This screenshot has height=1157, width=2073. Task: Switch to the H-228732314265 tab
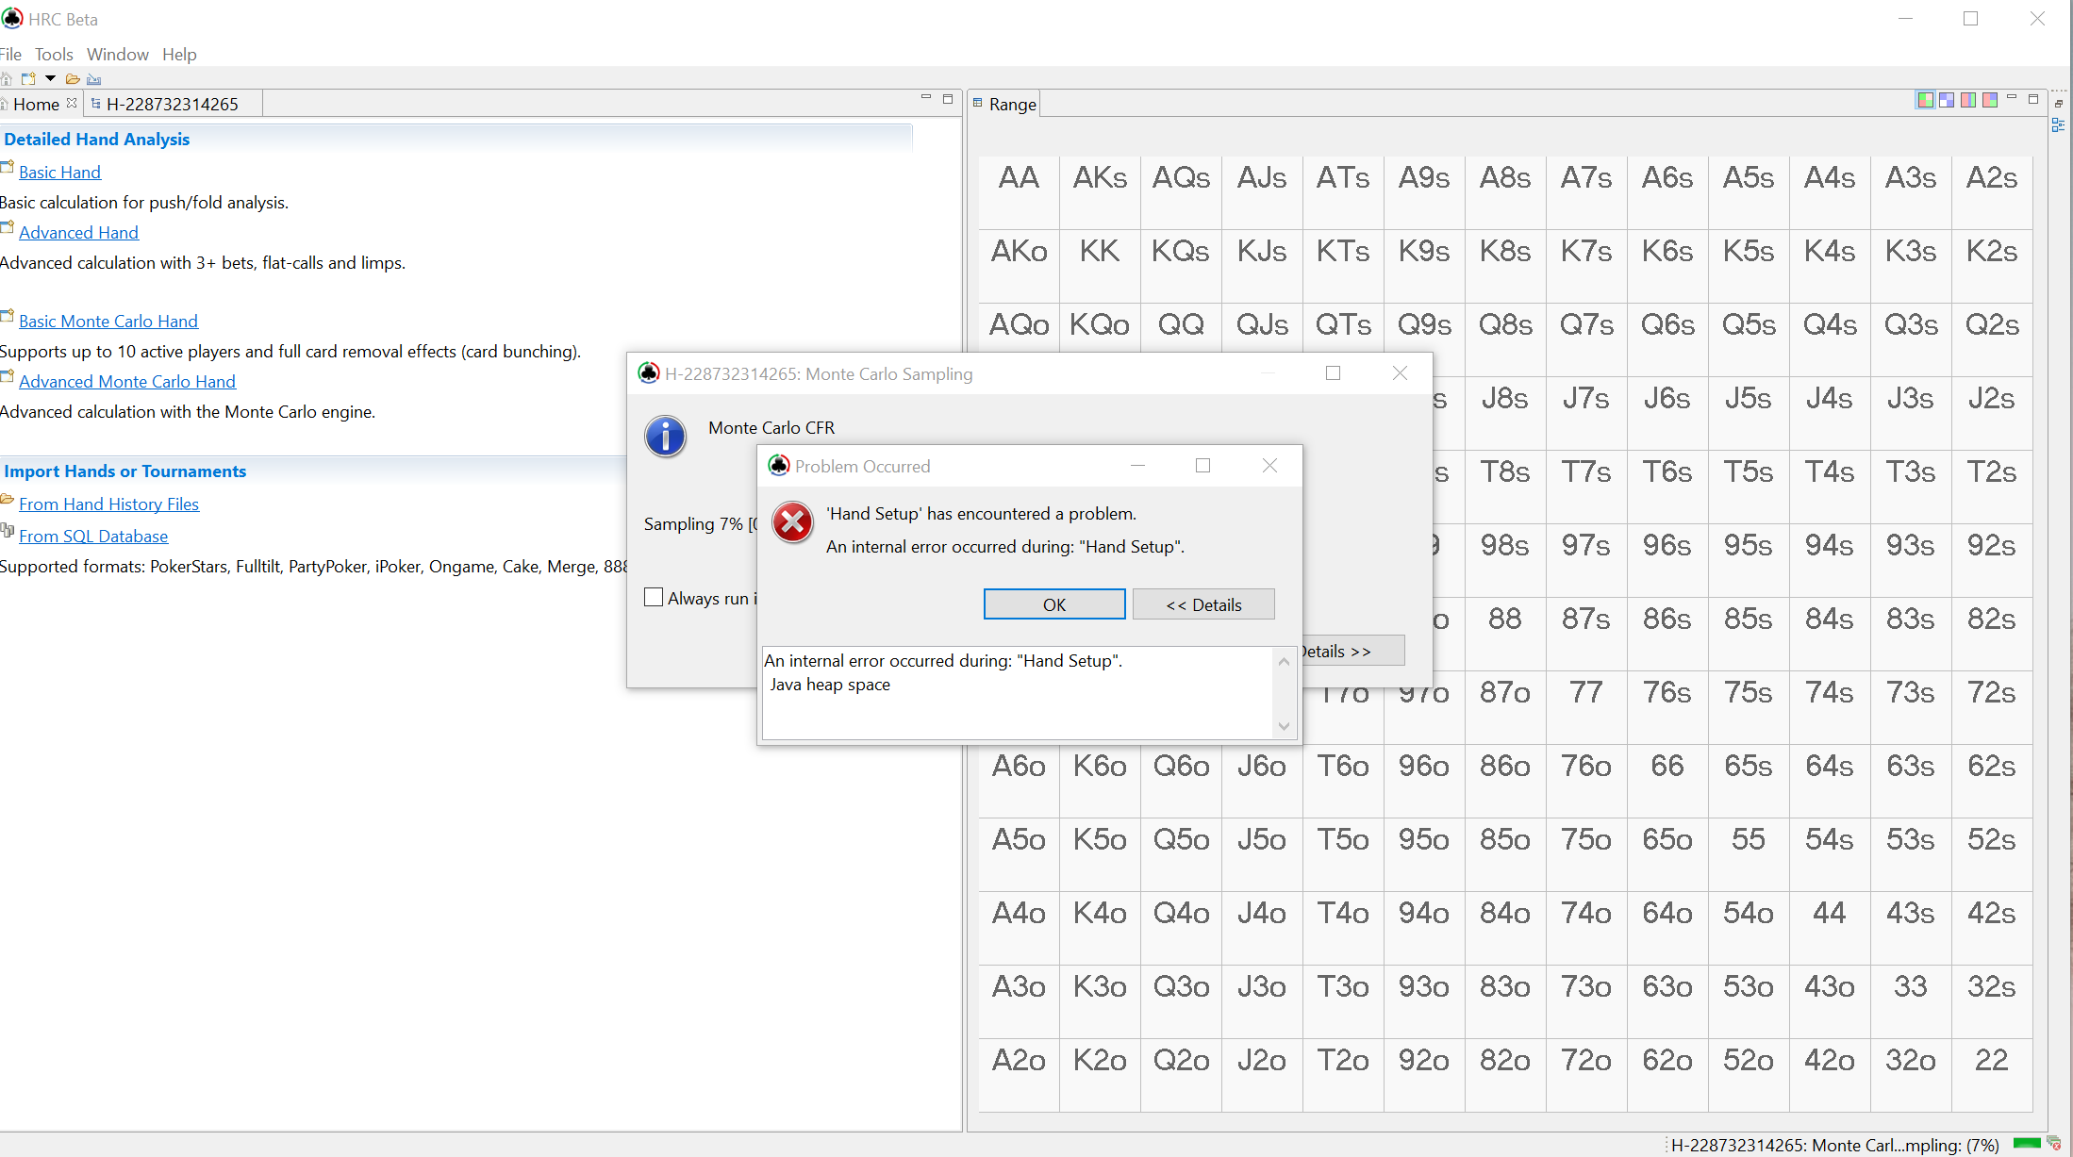(x=172, y=104)
